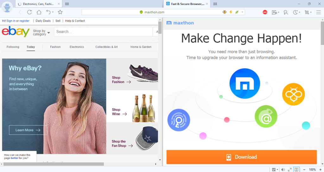
Task: Open the quick access grid beside Maxthon tab
Action: tap(215, 4)
